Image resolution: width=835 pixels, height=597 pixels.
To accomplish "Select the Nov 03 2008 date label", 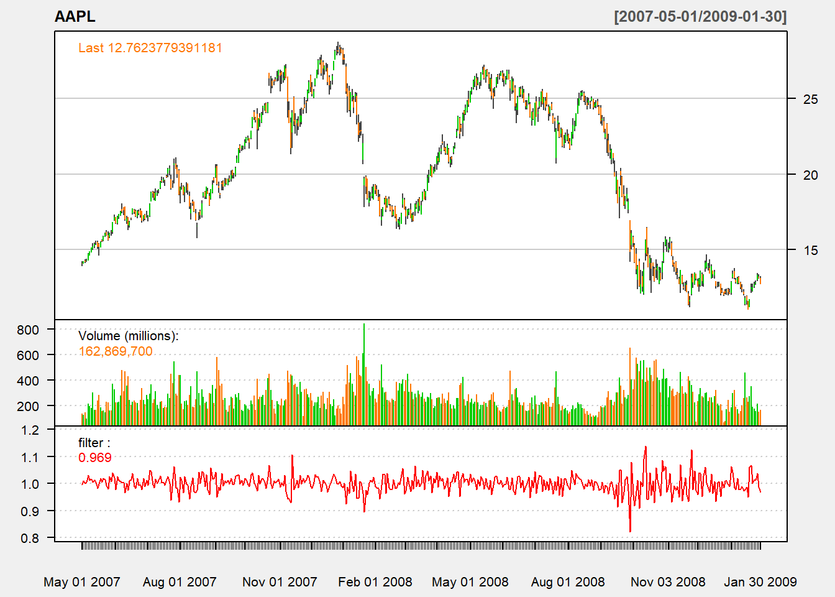I will (x=668, y=582).
